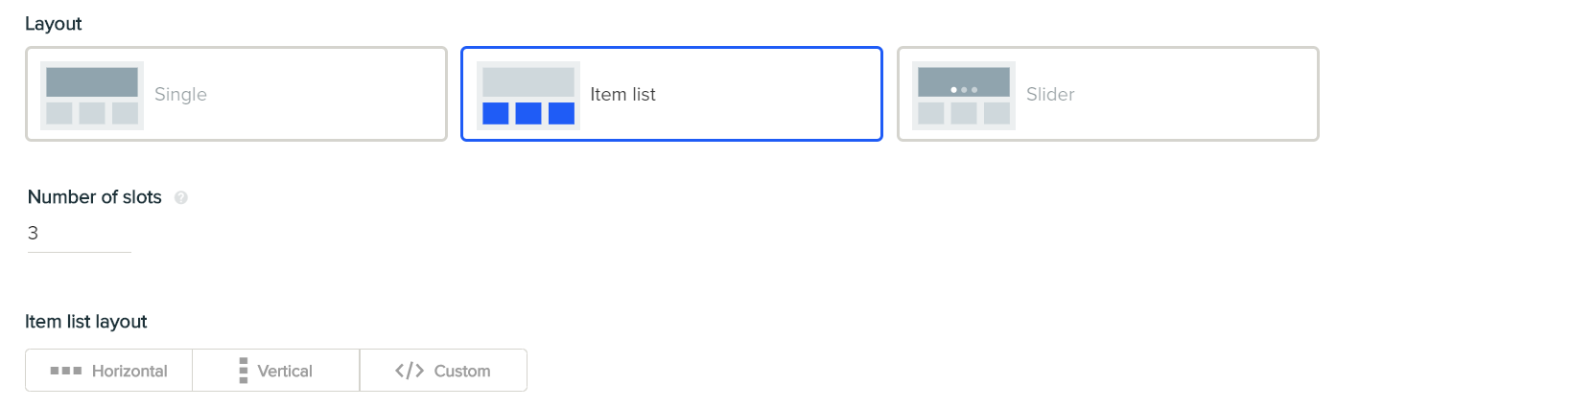Viewport: 1571px width, 407px height.
Task: Click the code brackets Custom icon
Action: click(410, 371)
